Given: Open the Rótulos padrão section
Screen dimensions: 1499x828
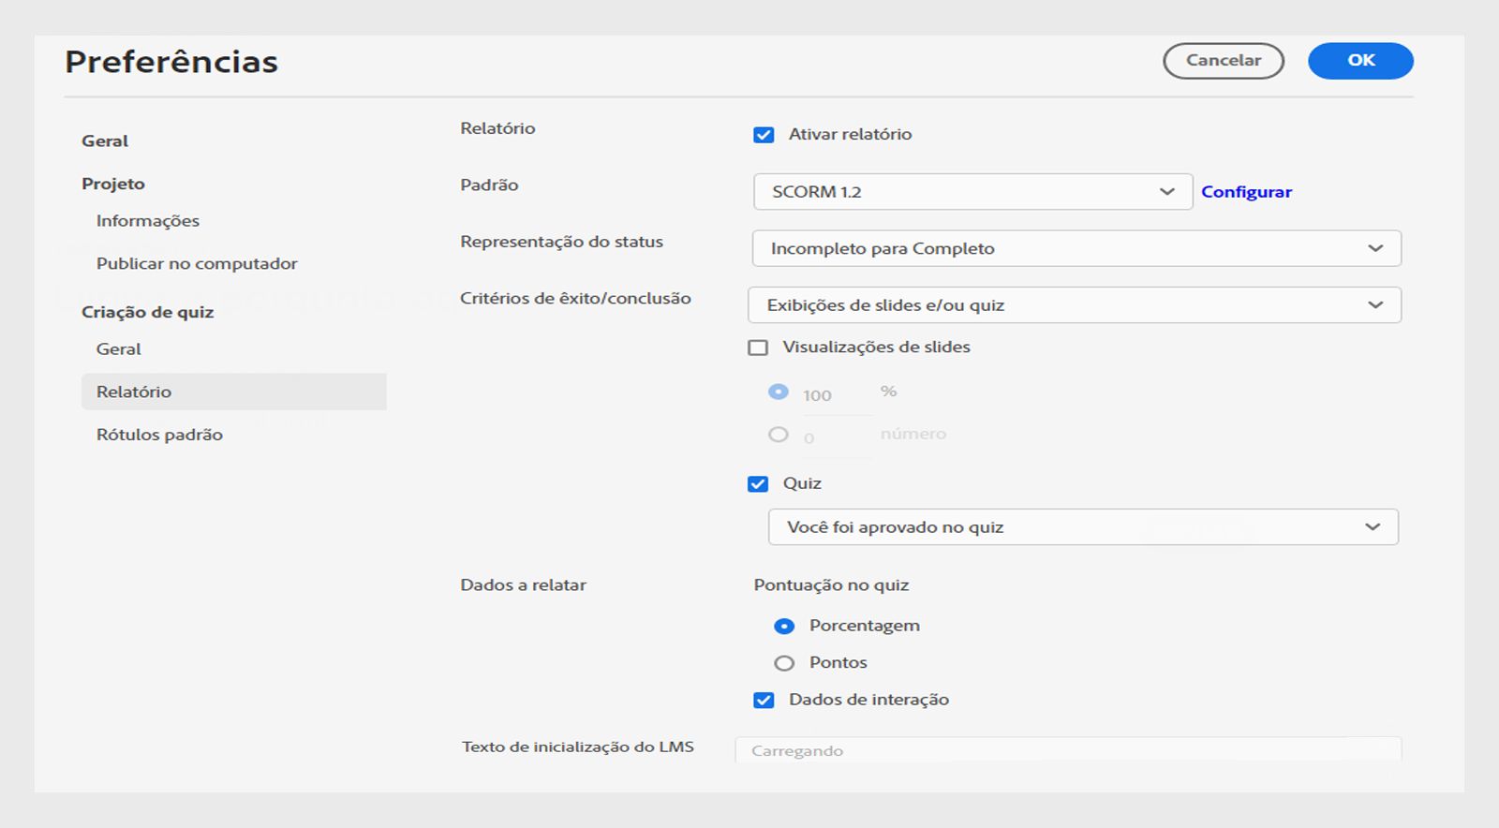Looking at the screenshot, I should (159, 435).
